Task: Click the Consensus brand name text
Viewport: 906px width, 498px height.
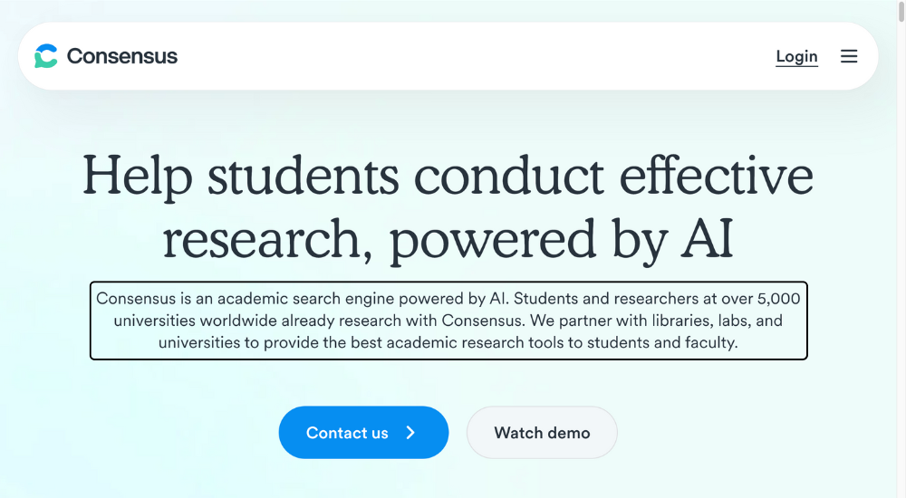Action: point(122,56)
